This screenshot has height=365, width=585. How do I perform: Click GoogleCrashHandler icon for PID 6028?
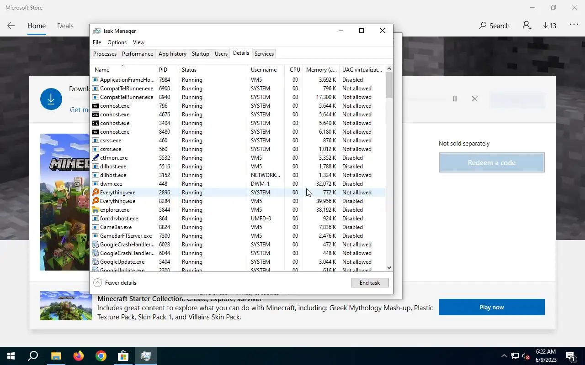96,245
